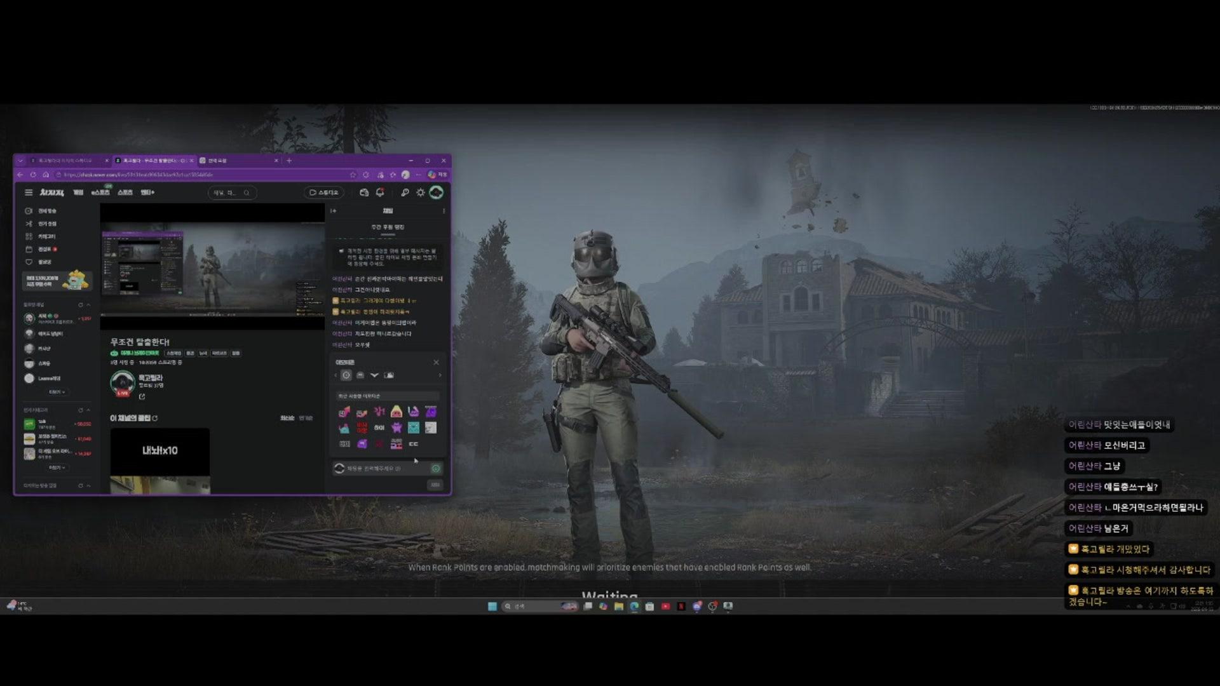Open the key icon in the header
Screen dimensions: 1220x686
405,192
